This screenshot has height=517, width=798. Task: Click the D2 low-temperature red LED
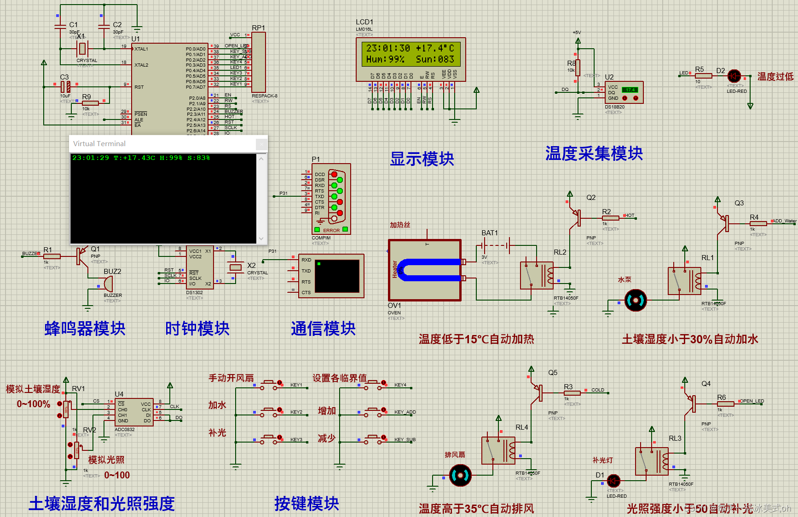click(734, 76)
